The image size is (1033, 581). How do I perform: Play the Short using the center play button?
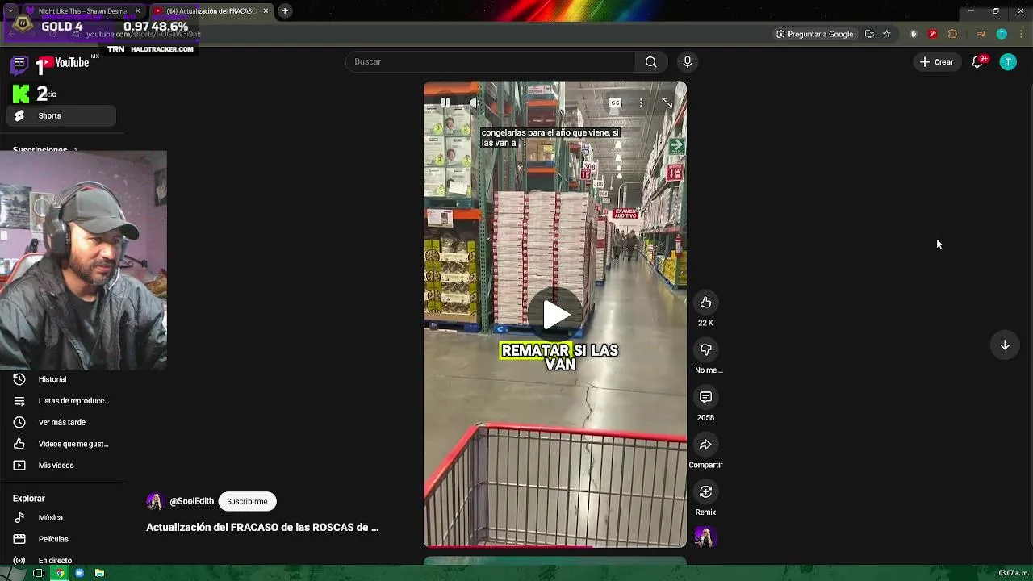[x=555, y=315]
